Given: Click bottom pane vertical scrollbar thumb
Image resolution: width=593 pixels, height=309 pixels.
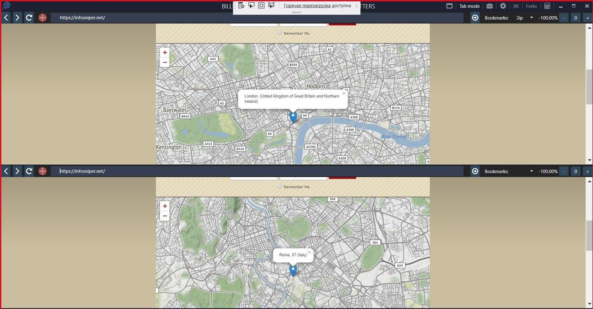Looking at the screenshot, I should coord(589,235).
